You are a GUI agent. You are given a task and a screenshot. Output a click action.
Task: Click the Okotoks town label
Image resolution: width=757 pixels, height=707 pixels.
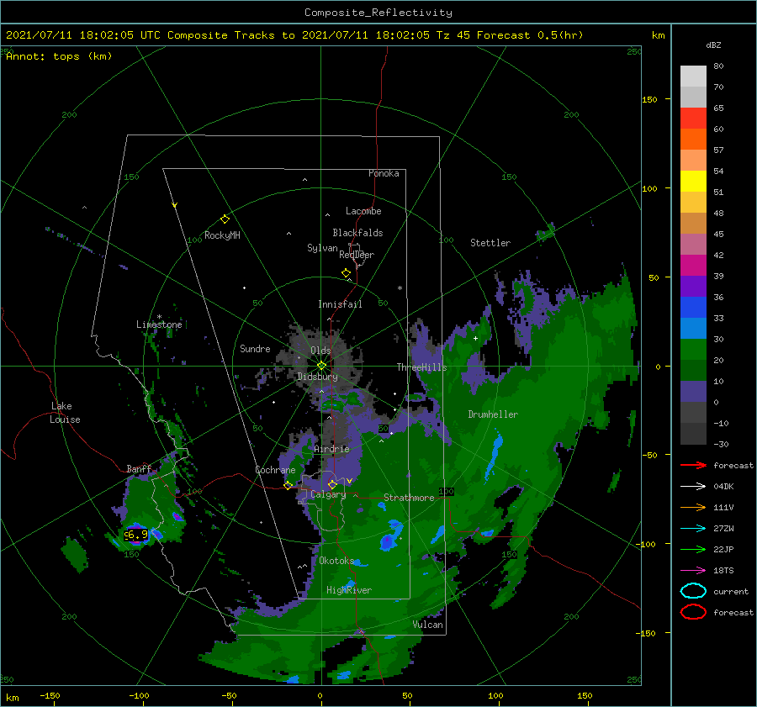coord(336,560)
